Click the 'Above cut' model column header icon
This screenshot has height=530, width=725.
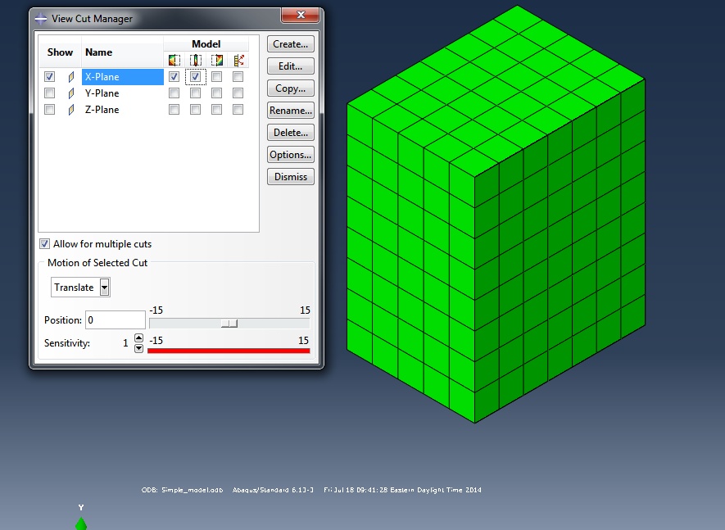pos(217,60)
